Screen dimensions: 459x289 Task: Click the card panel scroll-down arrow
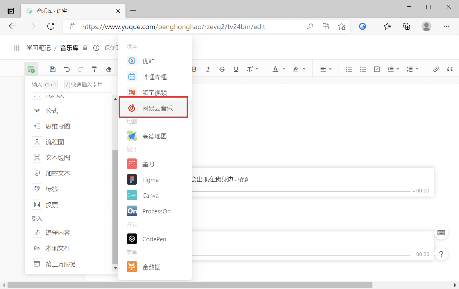point(115,267)
